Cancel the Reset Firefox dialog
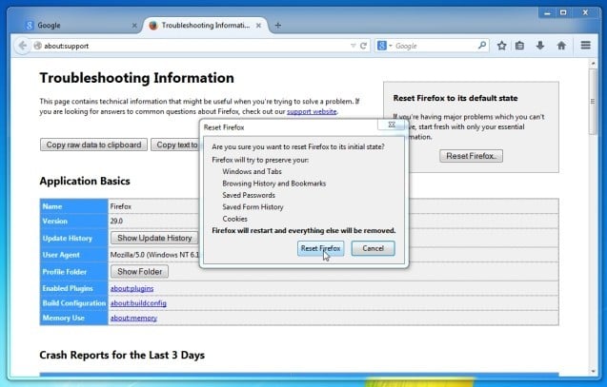 (373, 248)
